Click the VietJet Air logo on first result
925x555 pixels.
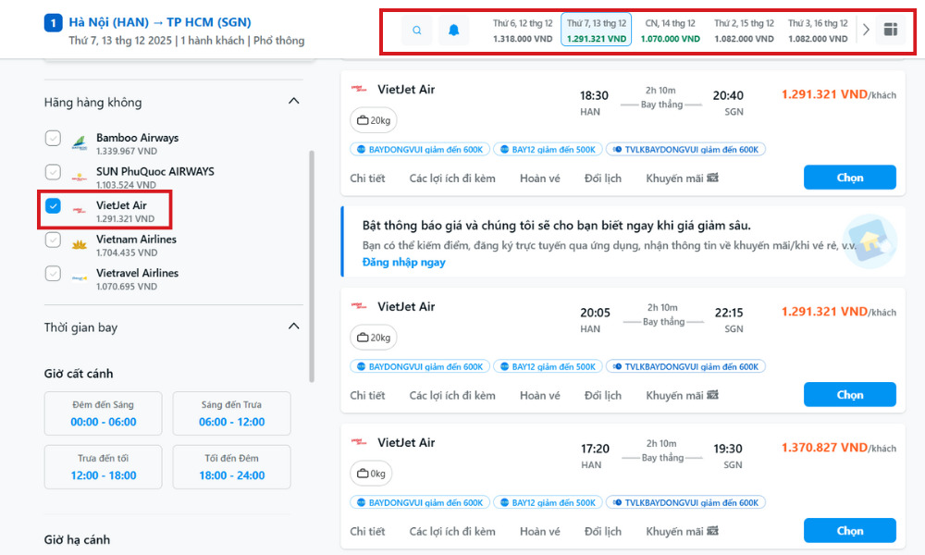click(x=358, y=89)
